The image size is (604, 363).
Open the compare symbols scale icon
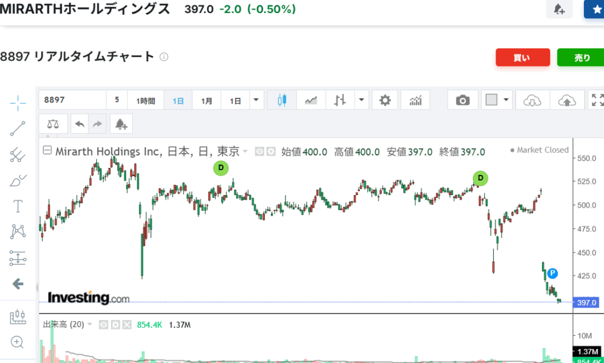pyautogui.click(x=53, y=124)
